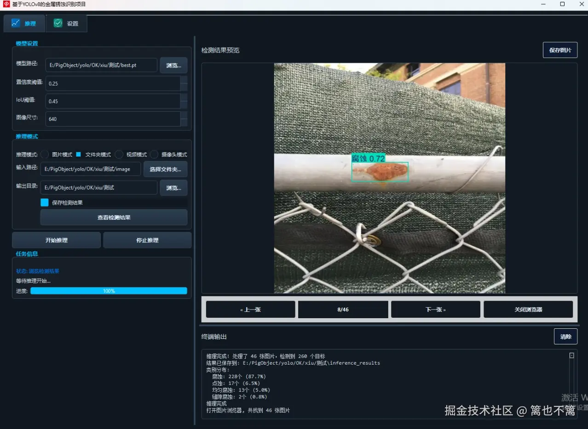The image size is (588, 429).
Task: Close the viewer with 关闭浏览器
Action: 528,309
